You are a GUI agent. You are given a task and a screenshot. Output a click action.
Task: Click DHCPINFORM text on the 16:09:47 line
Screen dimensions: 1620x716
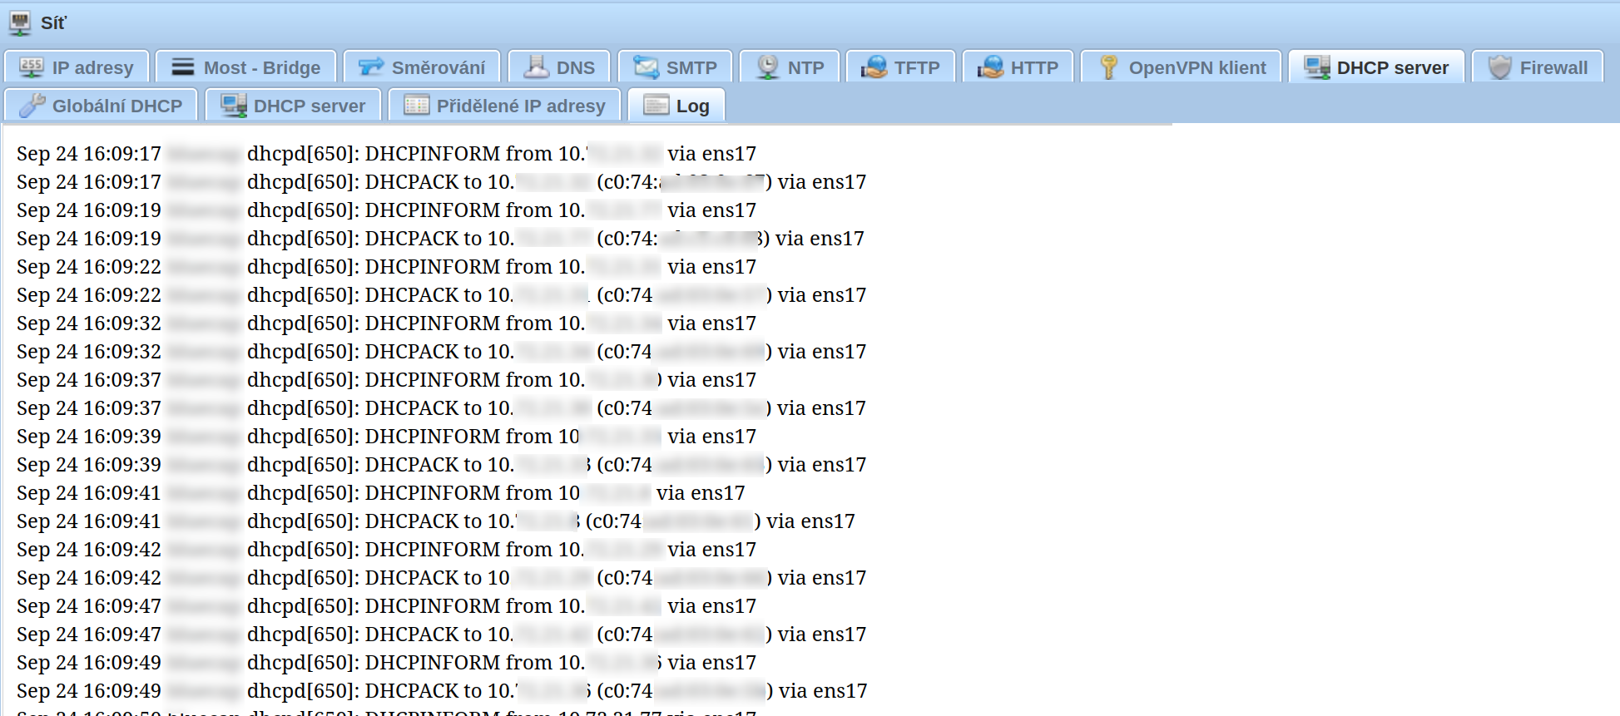point(433,606)
